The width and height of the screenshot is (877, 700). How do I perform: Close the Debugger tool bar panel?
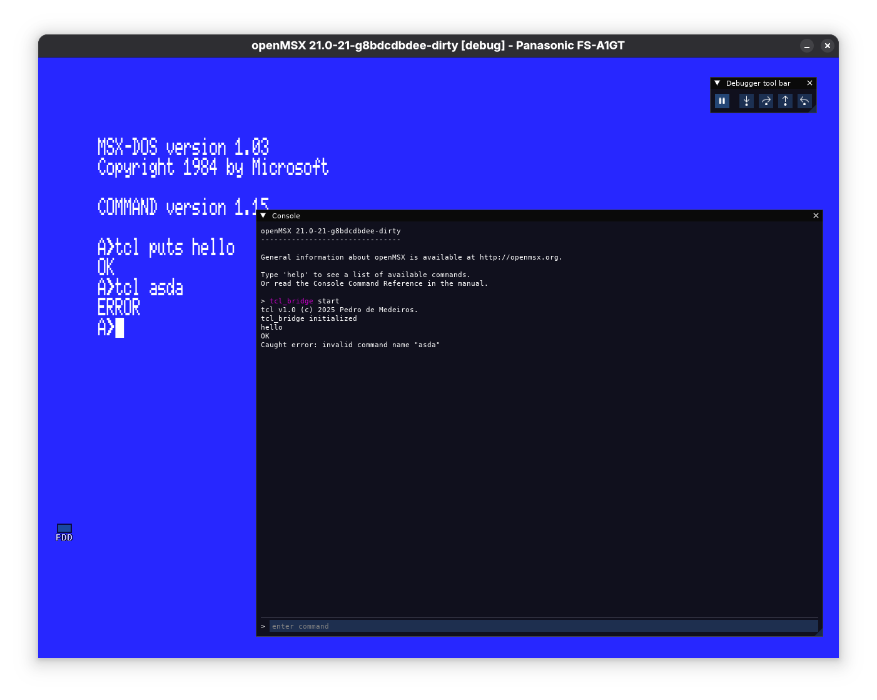809,83
